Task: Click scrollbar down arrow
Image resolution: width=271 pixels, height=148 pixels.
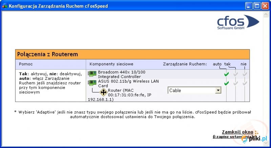Action: 266,144
